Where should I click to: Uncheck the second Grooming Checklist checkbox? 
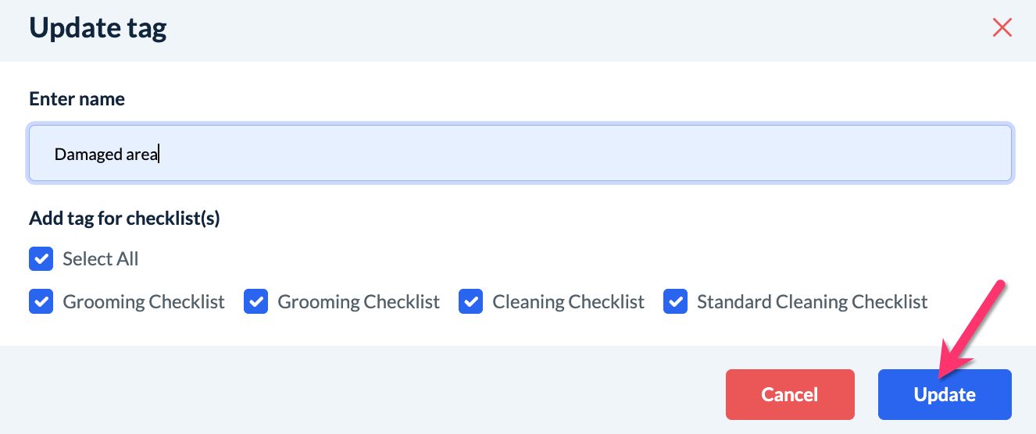click(255, 301)
